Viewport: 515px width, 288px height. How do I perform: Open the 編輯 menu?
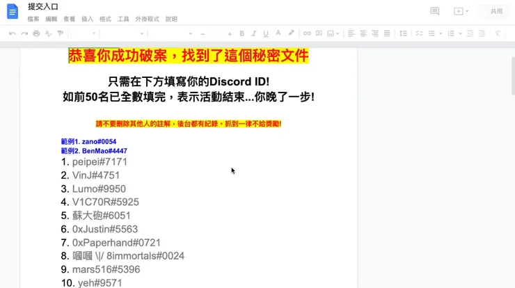pos(51,19)
